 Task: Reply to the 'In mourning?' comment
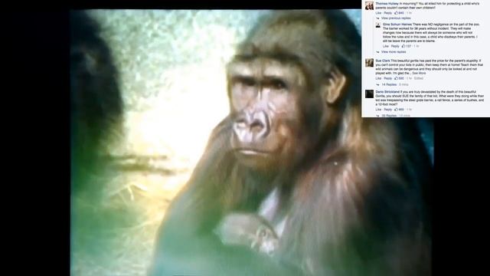click(x=388, y=13)
